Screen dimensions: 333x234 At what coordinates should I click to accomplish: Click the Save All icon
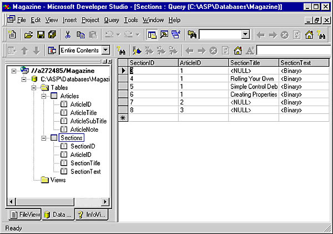point(52,34)
